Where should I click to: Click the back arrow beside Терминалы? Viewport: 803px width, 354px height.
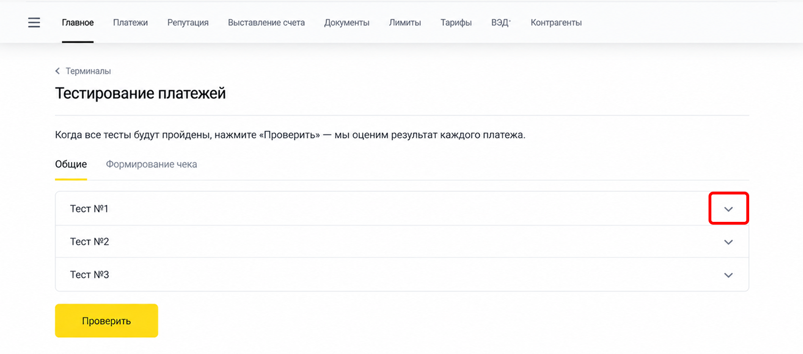pyautogui.click(x=58, y=71)
